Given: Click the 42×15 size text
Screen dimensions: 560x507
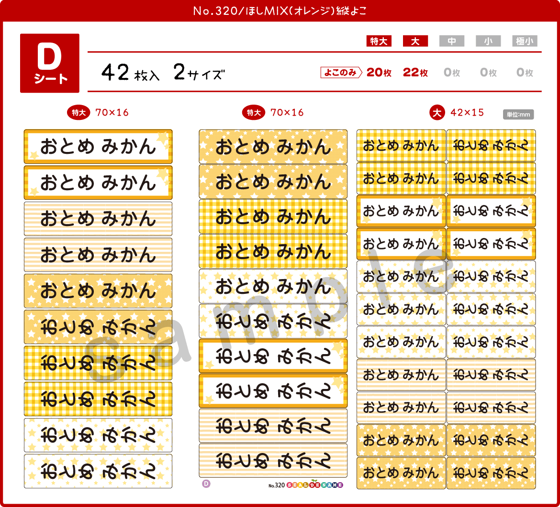Looking at the screenshot, I should point(467,113).
